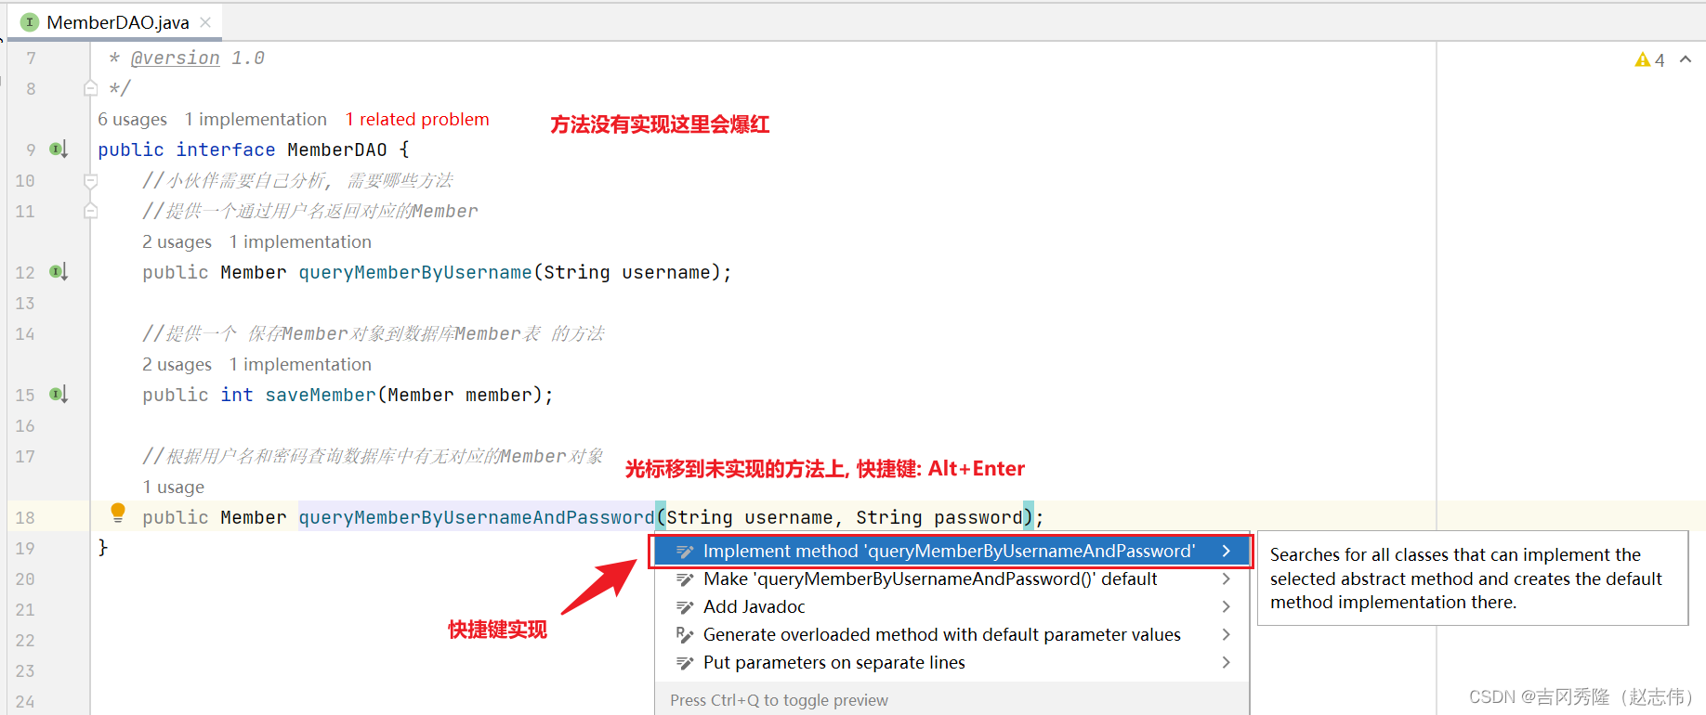This screenshot has width=1706, height=715.
Task: Choose the Add Javadoc intention
Action: point(951,606)
